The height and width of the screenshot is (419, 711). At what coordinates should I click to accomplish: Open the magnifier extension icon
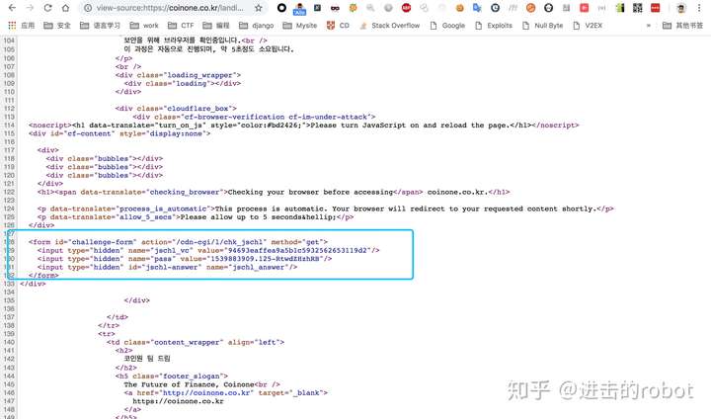(370, 8)
